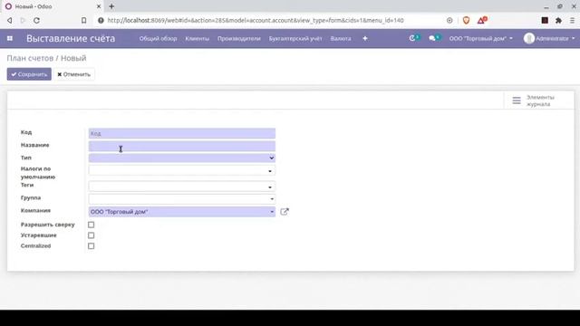580x326 pixels.
Task: Click the Сохранить button
Action: [29, 74]
